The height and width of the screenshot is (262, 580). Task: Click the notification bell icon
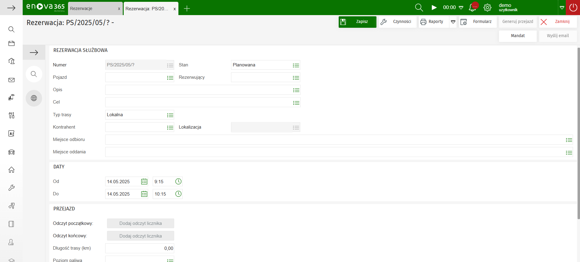[472, 8]
